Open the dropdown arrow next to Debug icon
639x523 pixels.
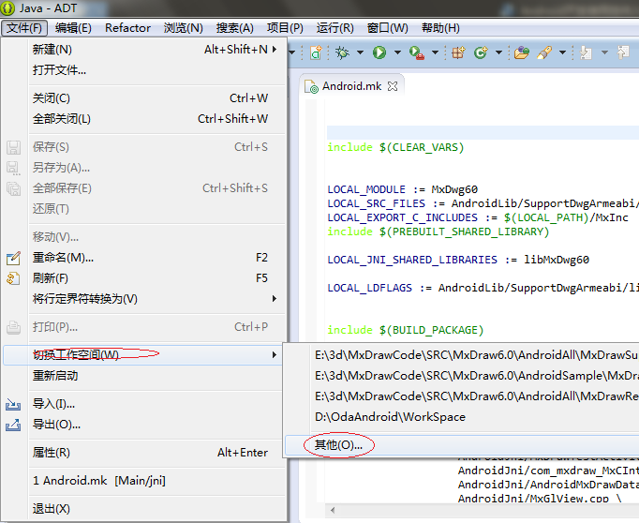tap(361, 52)
